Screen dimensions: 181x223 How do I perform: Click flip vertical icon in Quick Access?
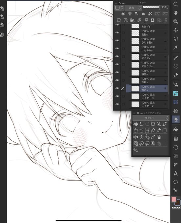[x=141, y=137]
